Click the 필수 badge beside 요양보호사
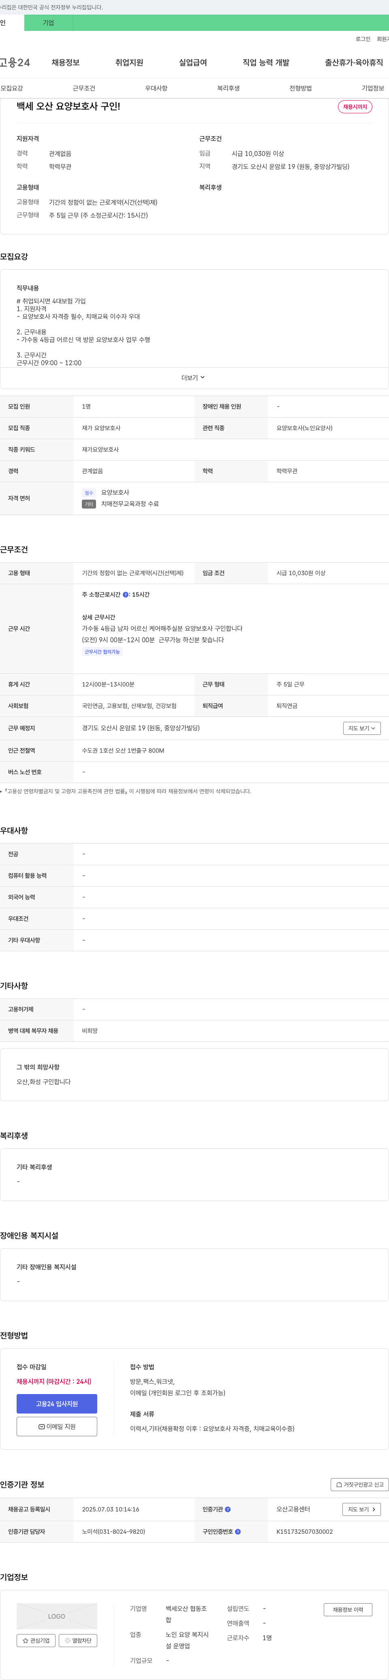The height and width of the screenshot is (1680, 389). click(x=89, y=493)
